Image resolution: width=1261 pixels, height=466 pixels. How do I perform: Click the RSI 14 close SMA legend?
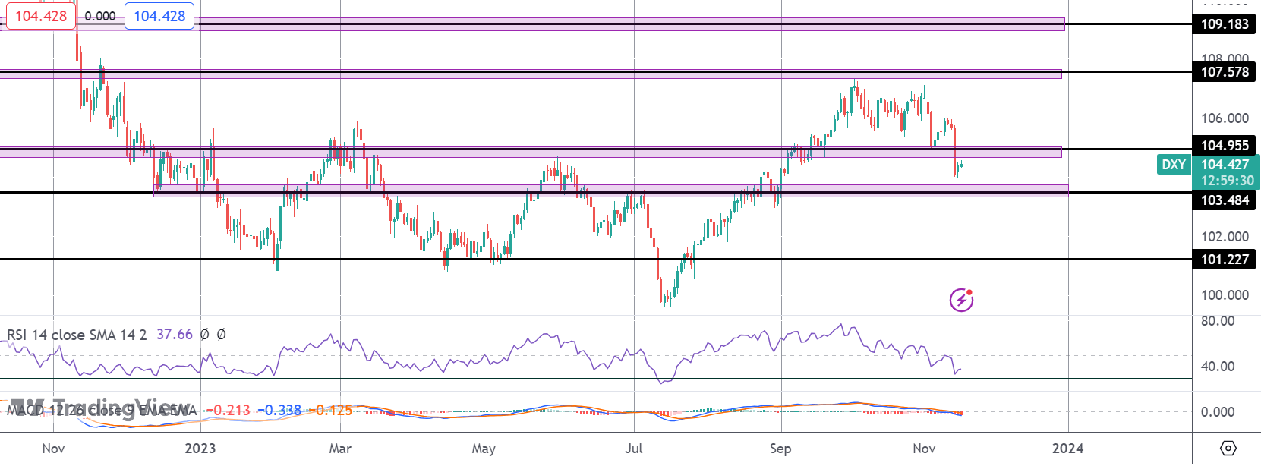coord(77,335)
